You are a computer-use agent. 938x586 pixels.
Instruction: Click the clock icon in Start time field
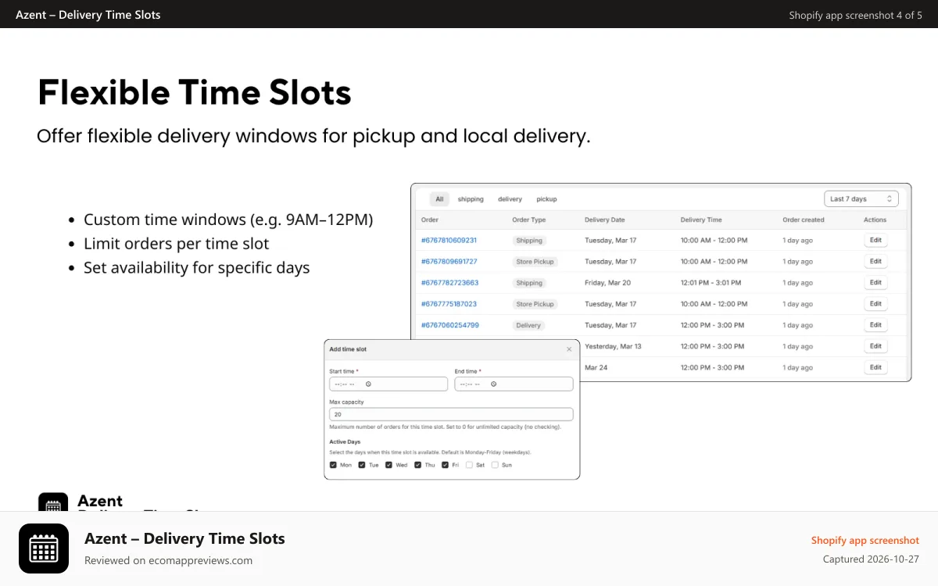pyautogui.click(x=368, y=384)
